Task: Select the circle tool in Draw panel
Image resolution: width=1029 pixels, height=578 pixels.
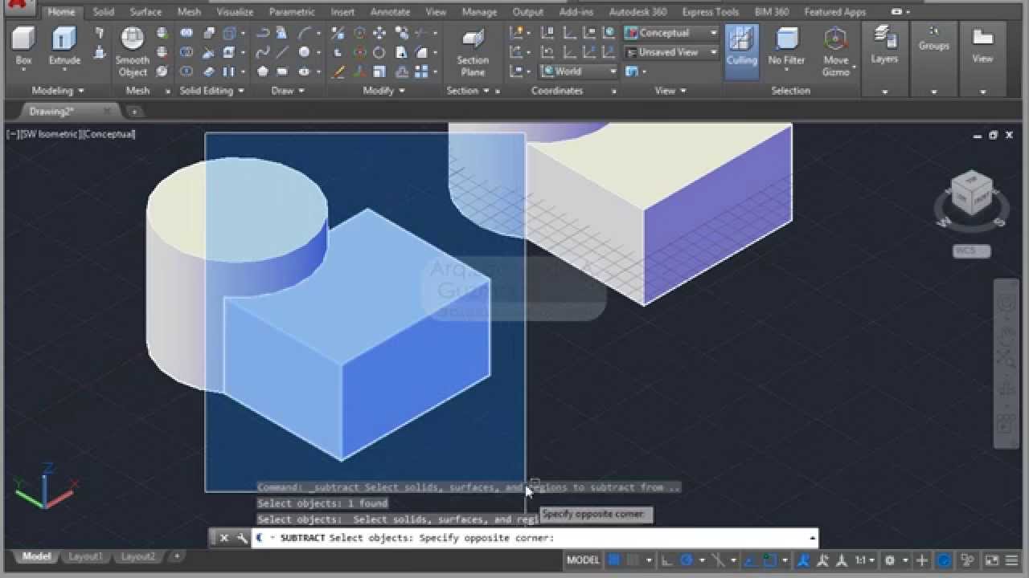Action: pos(304,52)
